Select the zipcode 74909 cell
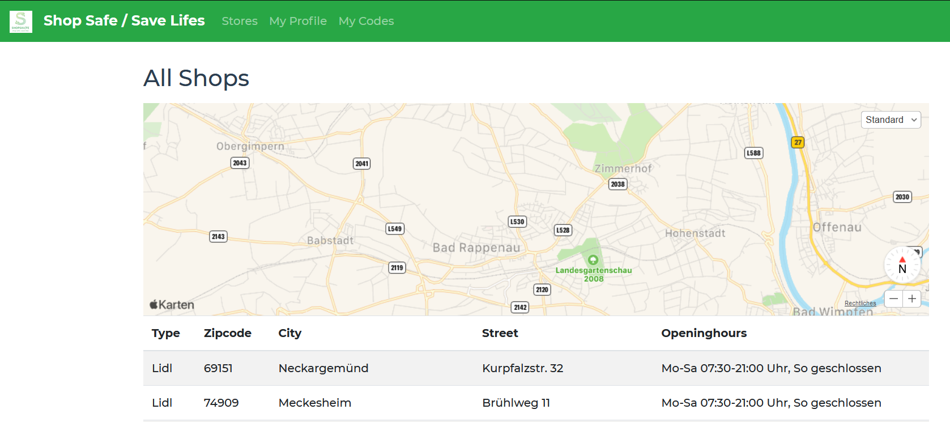 (x=221, y=403)
